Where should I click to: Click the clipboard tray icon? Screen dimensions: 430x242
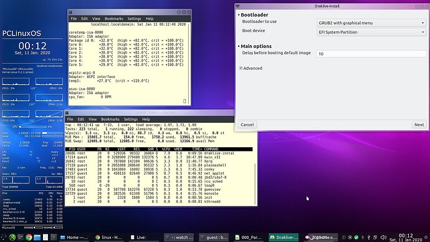(x=375, y=238)
